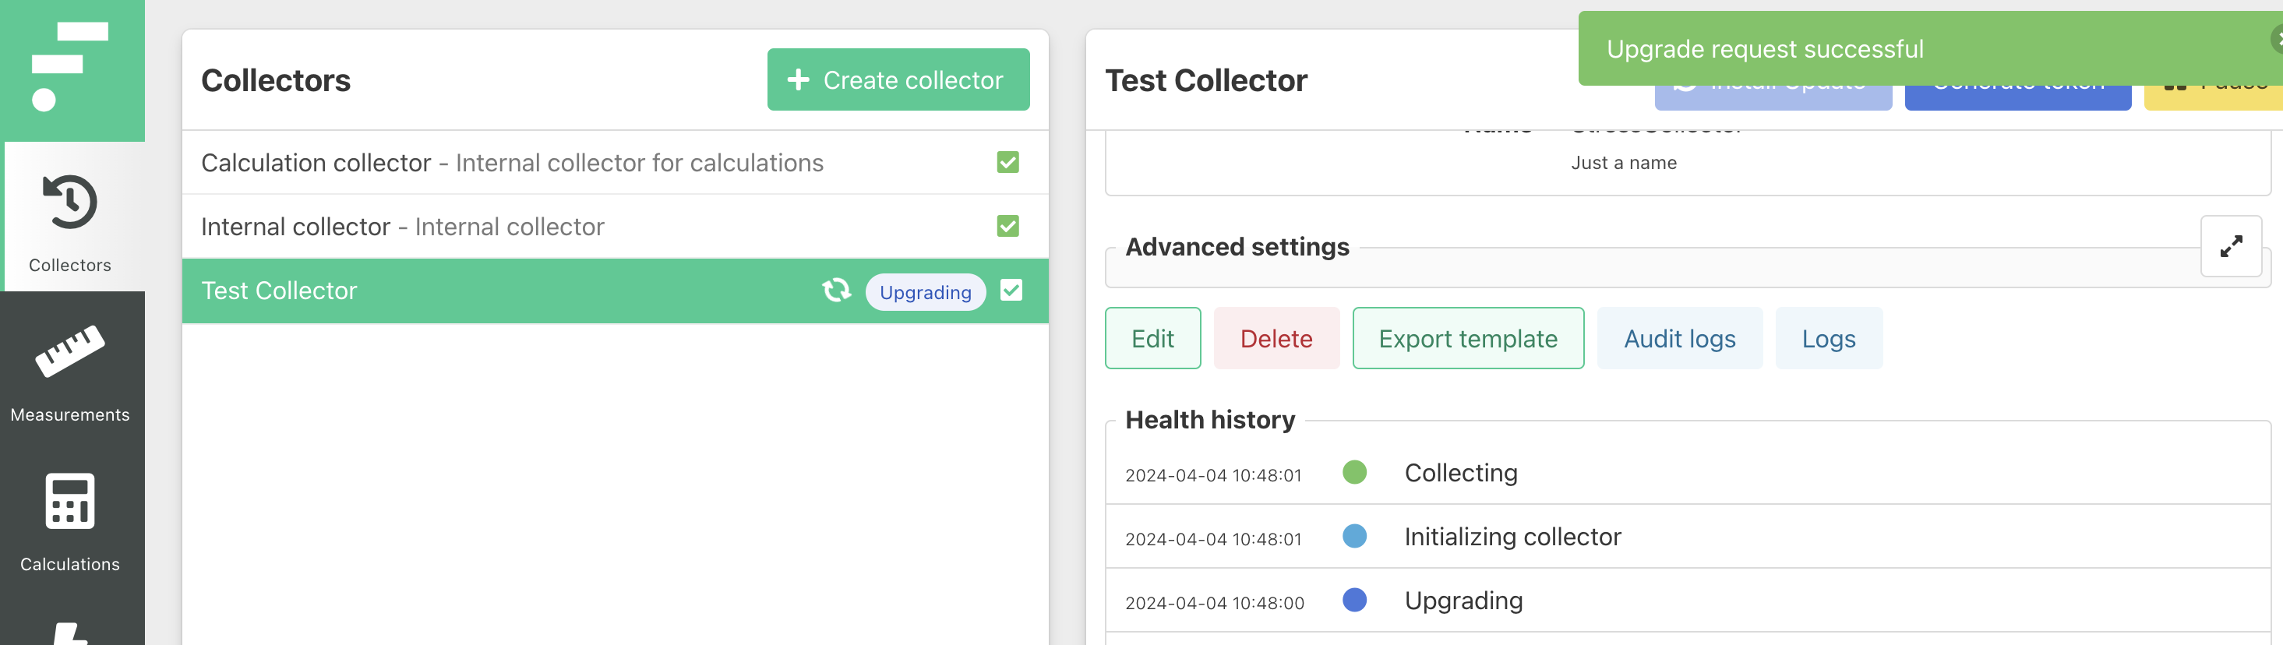Click the Collecting health history entry
Image resolution: width=2283 pixels, height=645 pixels.
[1688, 472]
